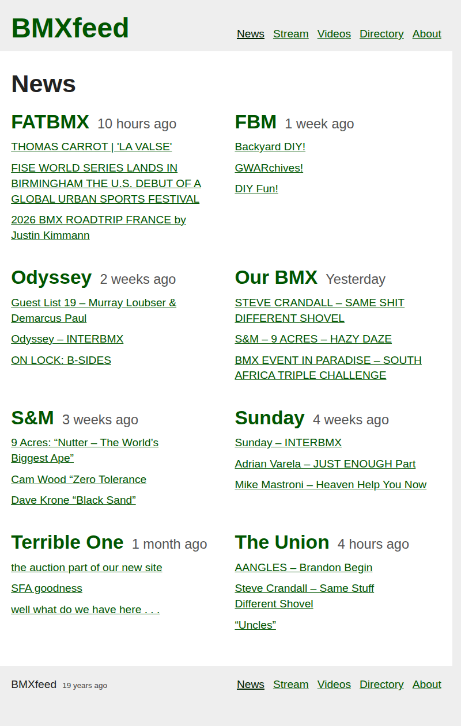The width and height of the screenshot is (461, 726).
Task: Open the Stream tab in header
Action: point(290,34)
